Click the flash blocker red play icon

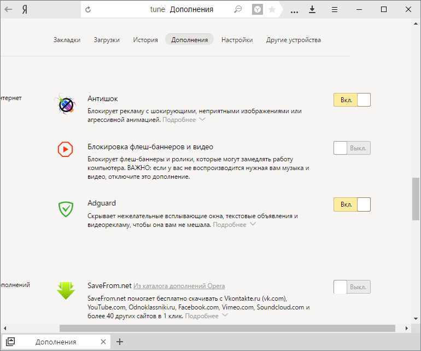[x=65, y=149]
